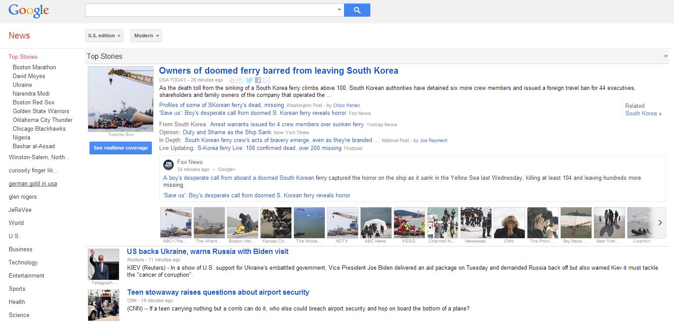
Task: Open the Winston-Salem, North... local section
Action: point(39,157)
